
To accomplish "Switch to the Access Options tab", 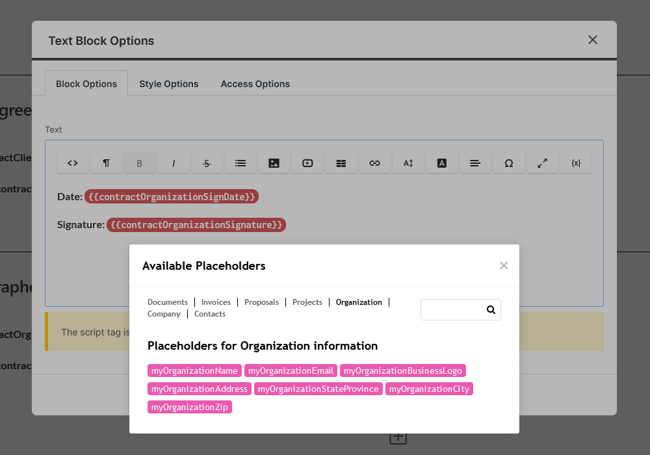I will pyautogui.click(x=255, y=84).
